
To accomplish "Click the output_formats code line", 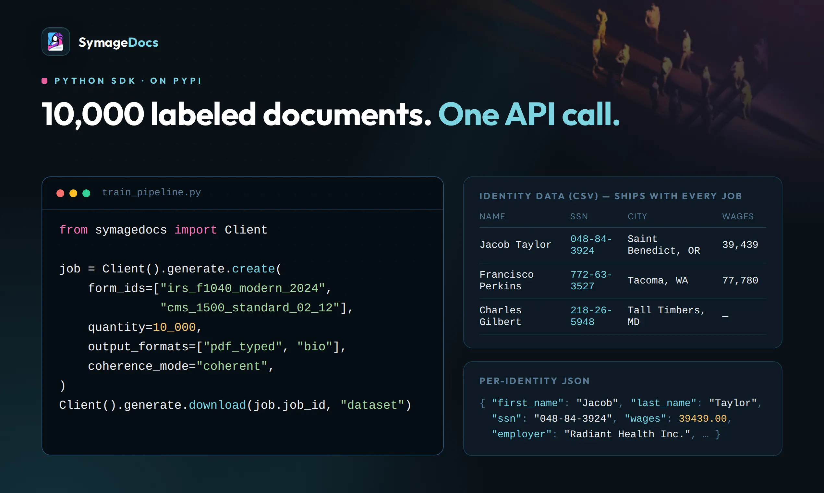I will click(x=217, y=346).
